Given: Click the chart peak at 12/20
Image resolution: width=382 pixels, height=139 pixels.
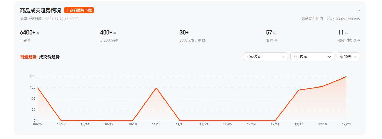Looking at the screenshot, I should click(346, 77).
